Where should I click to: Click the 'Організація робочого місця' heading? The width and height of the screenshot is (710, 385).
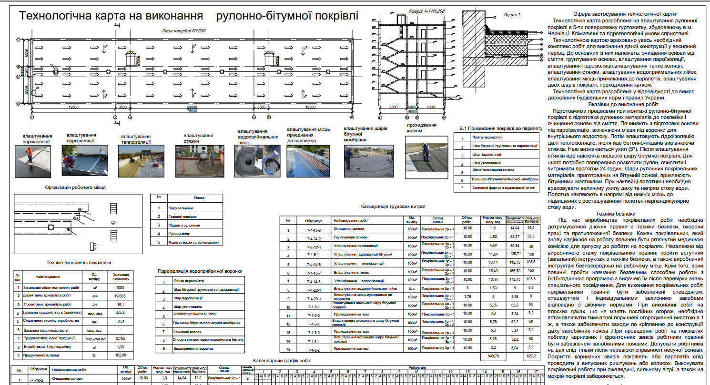[75, 188]
